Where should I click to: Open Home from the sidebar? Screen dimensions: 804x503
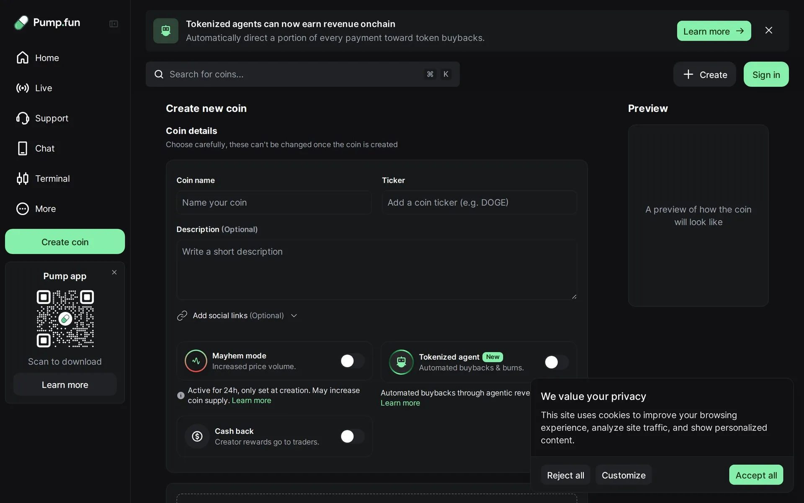point(65,58)
